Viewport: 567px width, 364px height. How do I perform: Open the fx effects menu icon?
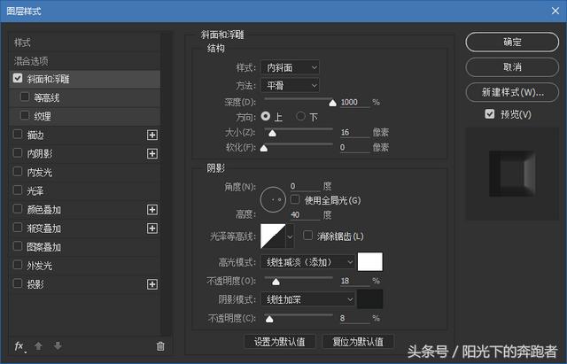[19, 346]
